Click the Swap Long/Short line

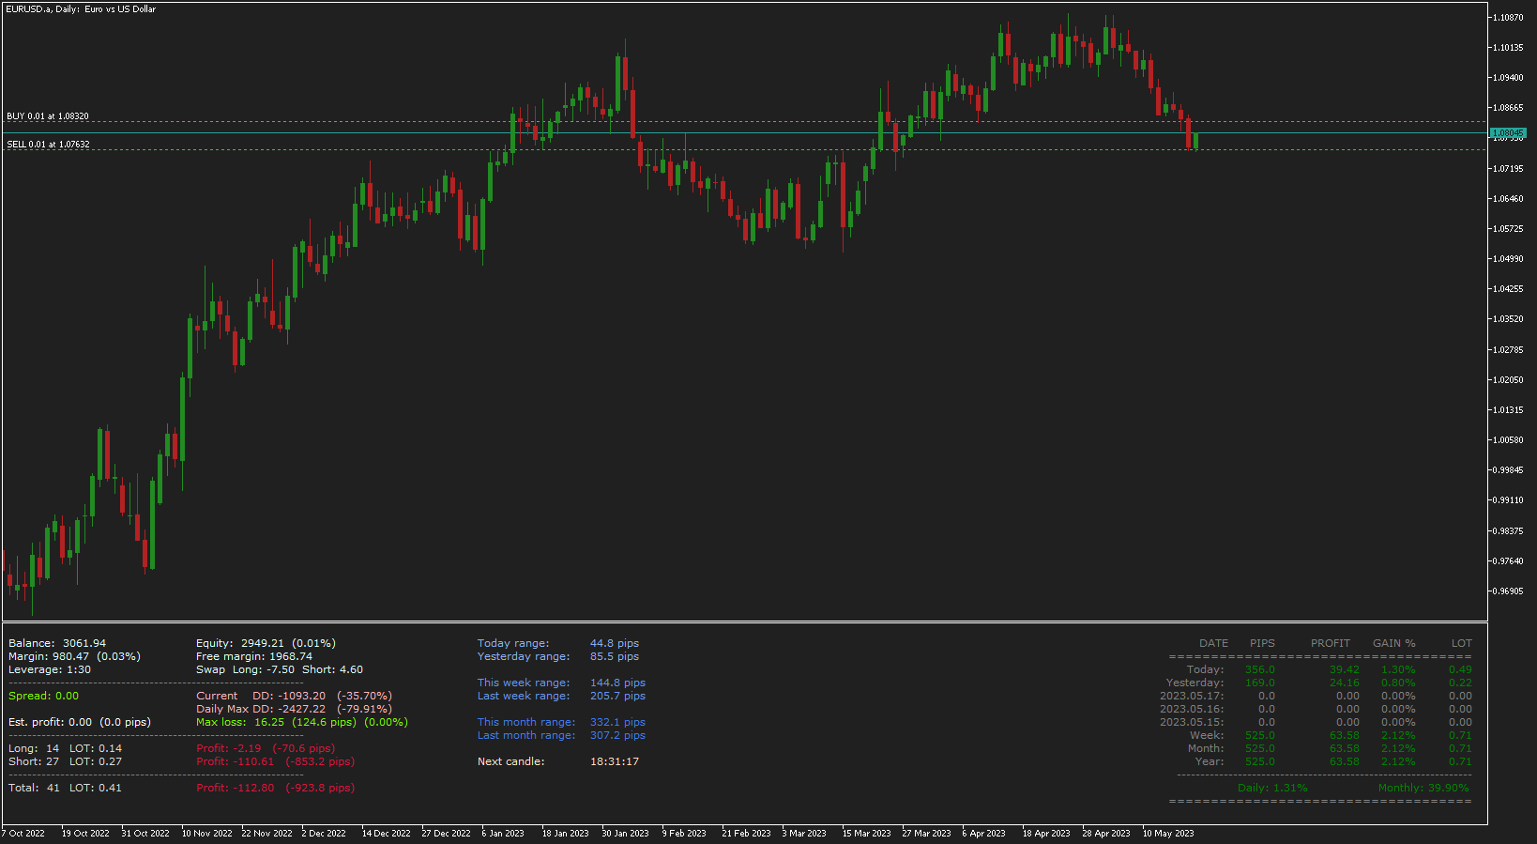pos(280,670)
